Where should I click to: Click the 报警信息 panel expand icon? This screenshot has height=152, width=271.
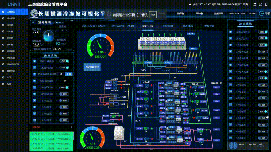(71, 127)
